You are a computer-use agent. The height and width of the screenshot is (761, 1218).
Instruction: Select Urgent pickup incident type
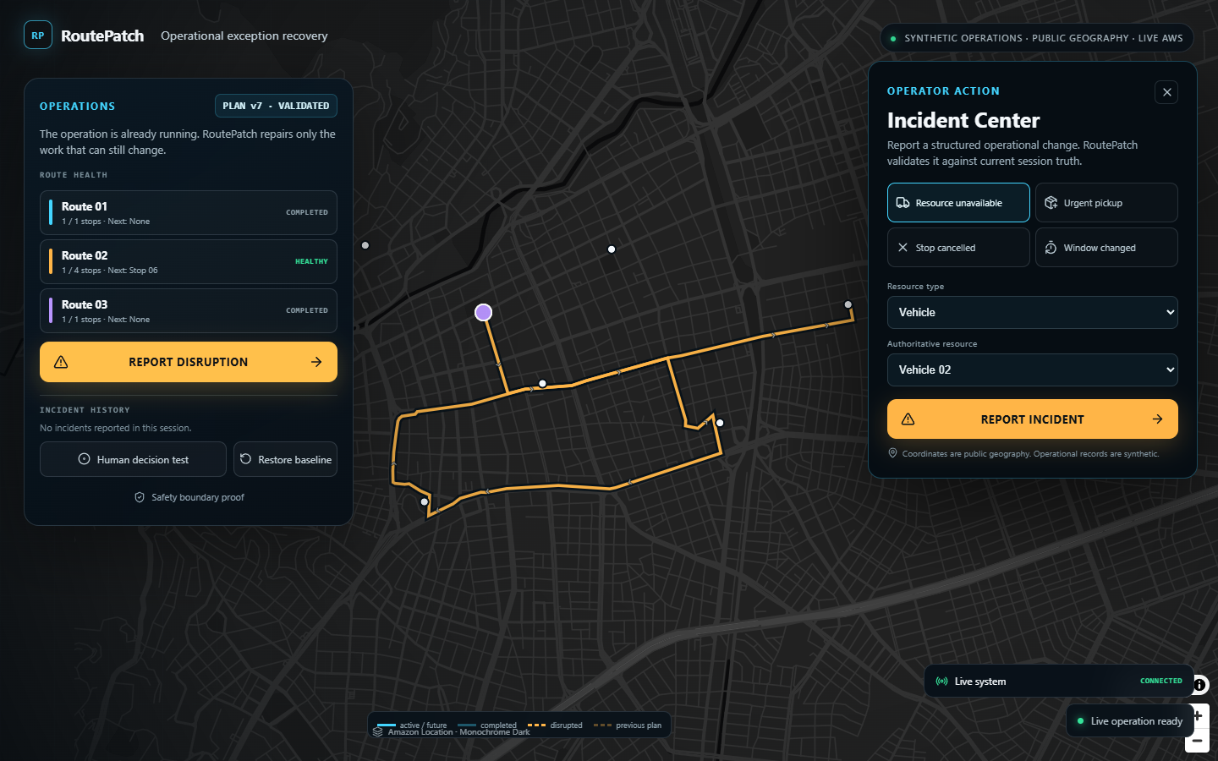coord(1106,203)
